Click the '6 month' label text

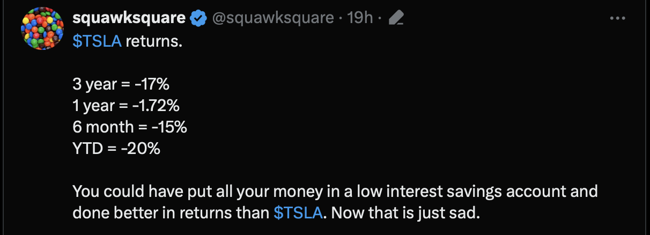pos(103,127)
